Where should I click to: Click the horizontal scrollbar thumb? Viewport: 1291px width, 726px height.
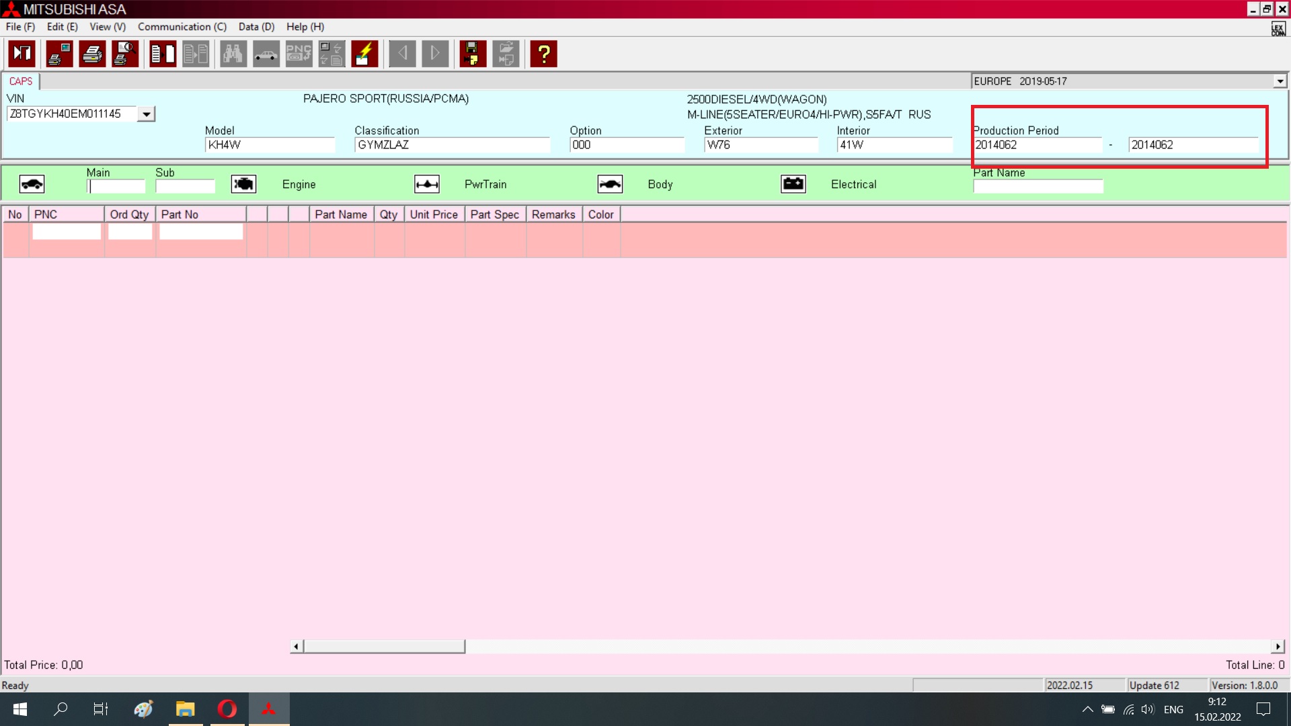[384, 647]
